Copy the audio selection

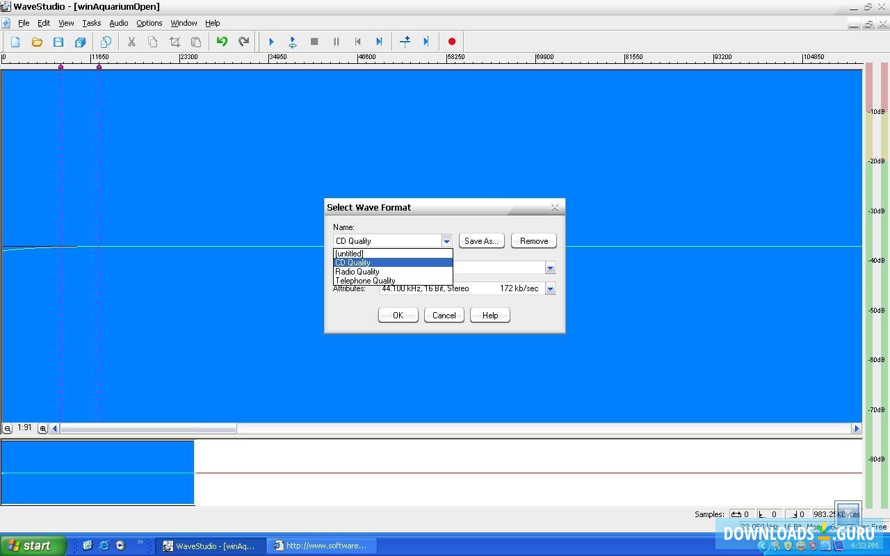[x=153, y=42]
